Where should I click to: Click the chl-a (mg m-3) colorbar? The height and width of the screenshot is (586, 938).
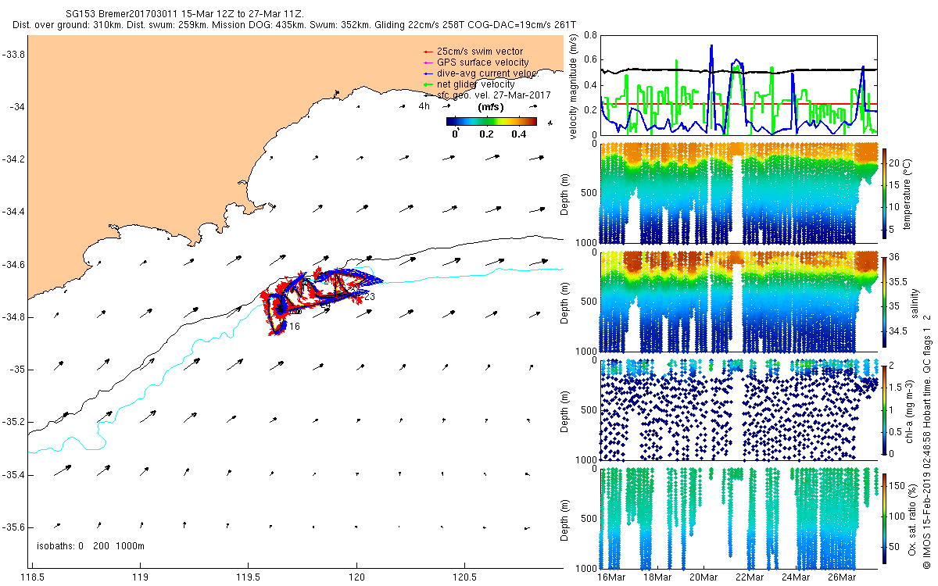pyautogui.click(x=886, y=409)
